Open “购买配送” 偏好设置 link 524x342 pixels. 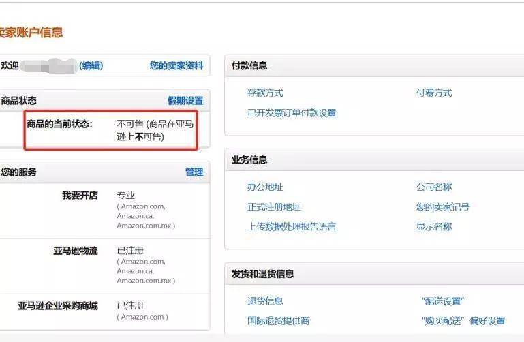[463, 321]
